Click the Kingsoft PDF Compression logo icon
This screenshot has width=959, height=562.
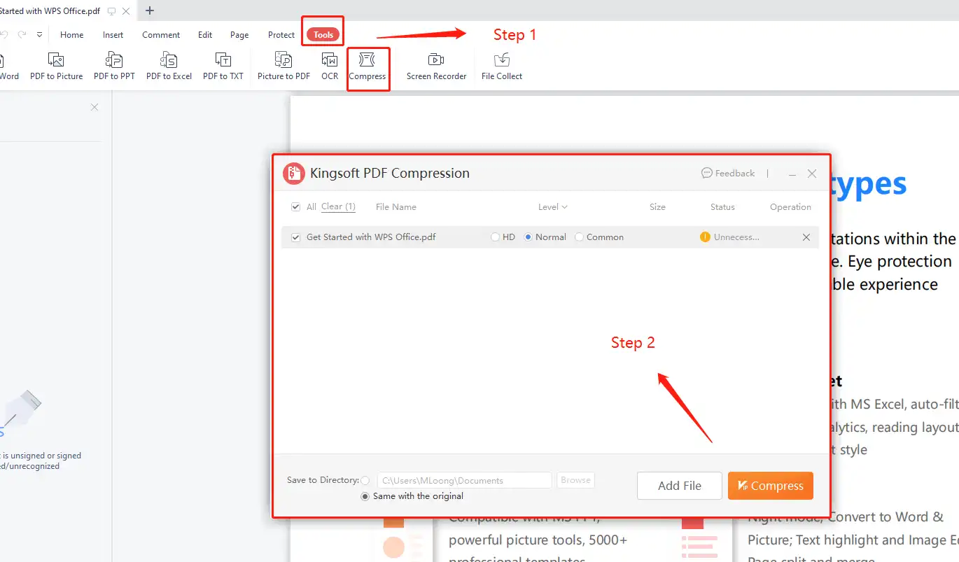click(293, 173)
